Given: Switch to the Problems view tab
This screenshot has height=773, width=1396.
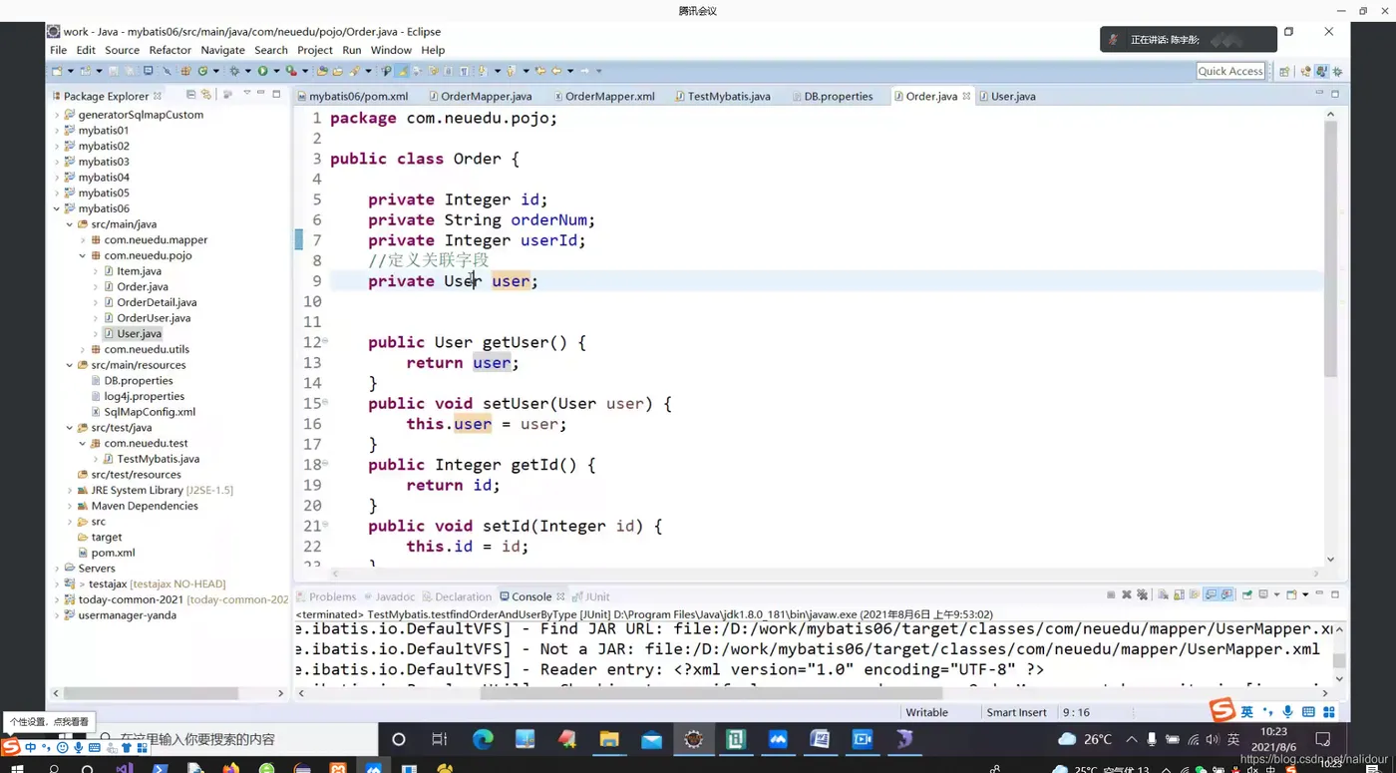Looking at the screenshot, I should [x=325, y=596].
